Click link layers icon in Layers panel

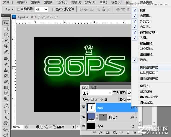94,132
